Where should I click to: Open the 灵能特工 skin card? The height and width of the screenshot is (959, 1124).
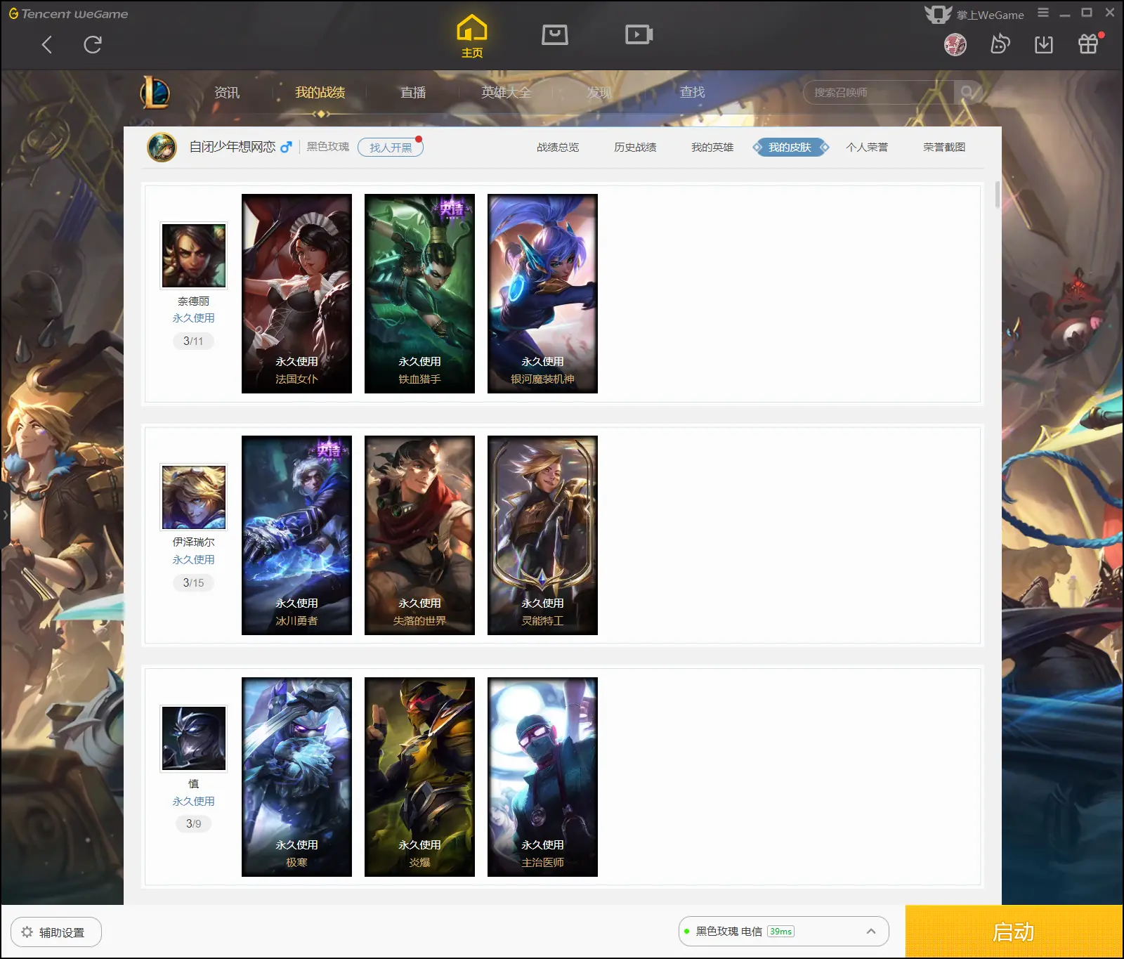[x=542, y=535]
